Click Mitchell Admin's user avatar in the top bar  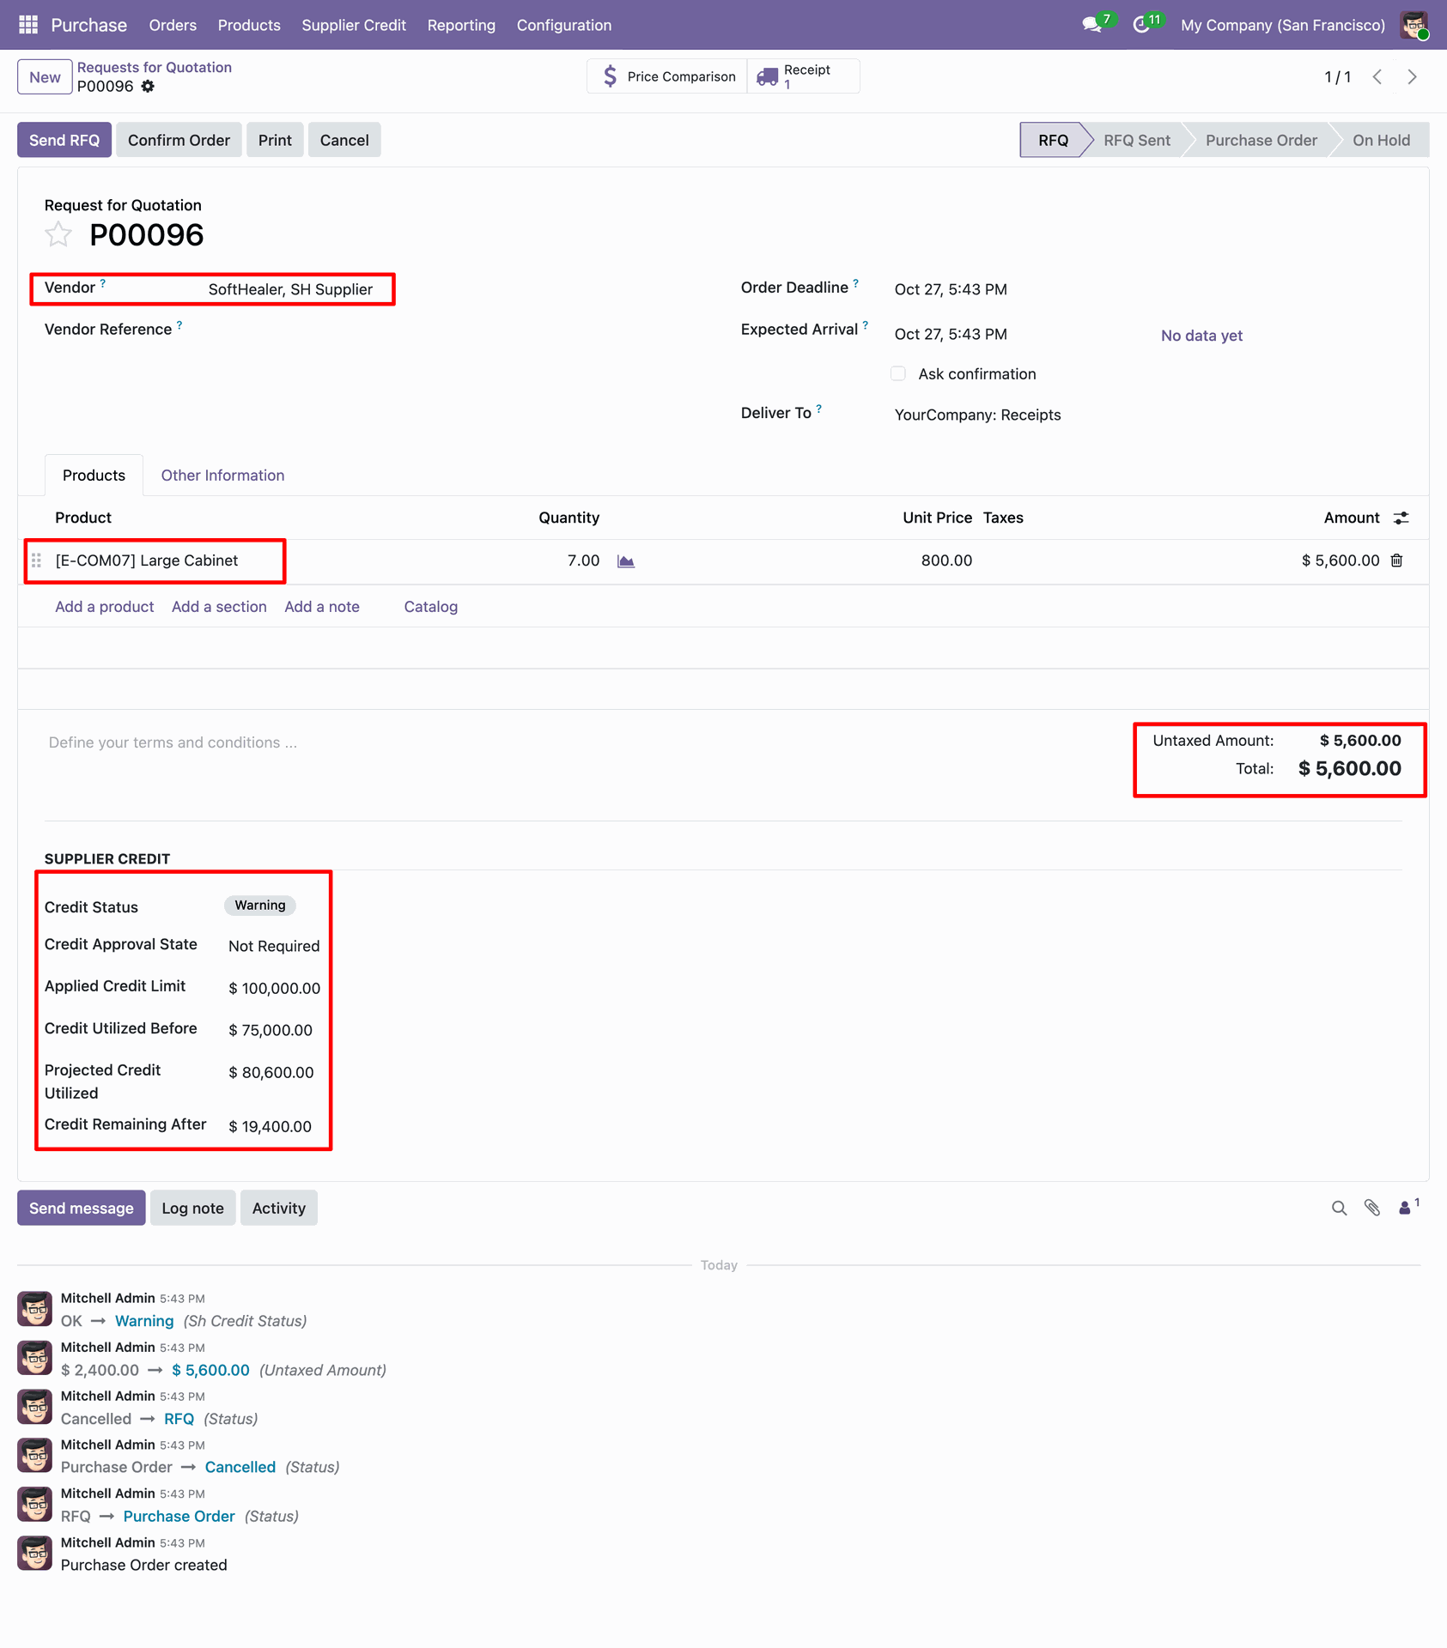point(1414,25)
